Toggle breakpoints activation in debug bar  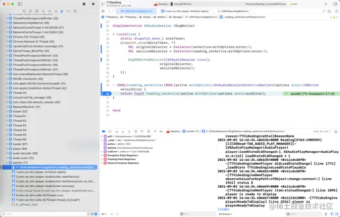click(104, 131)
